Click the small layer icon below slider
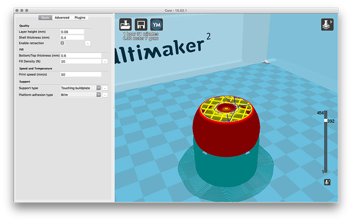352x222 pixels. pos(327,182)
